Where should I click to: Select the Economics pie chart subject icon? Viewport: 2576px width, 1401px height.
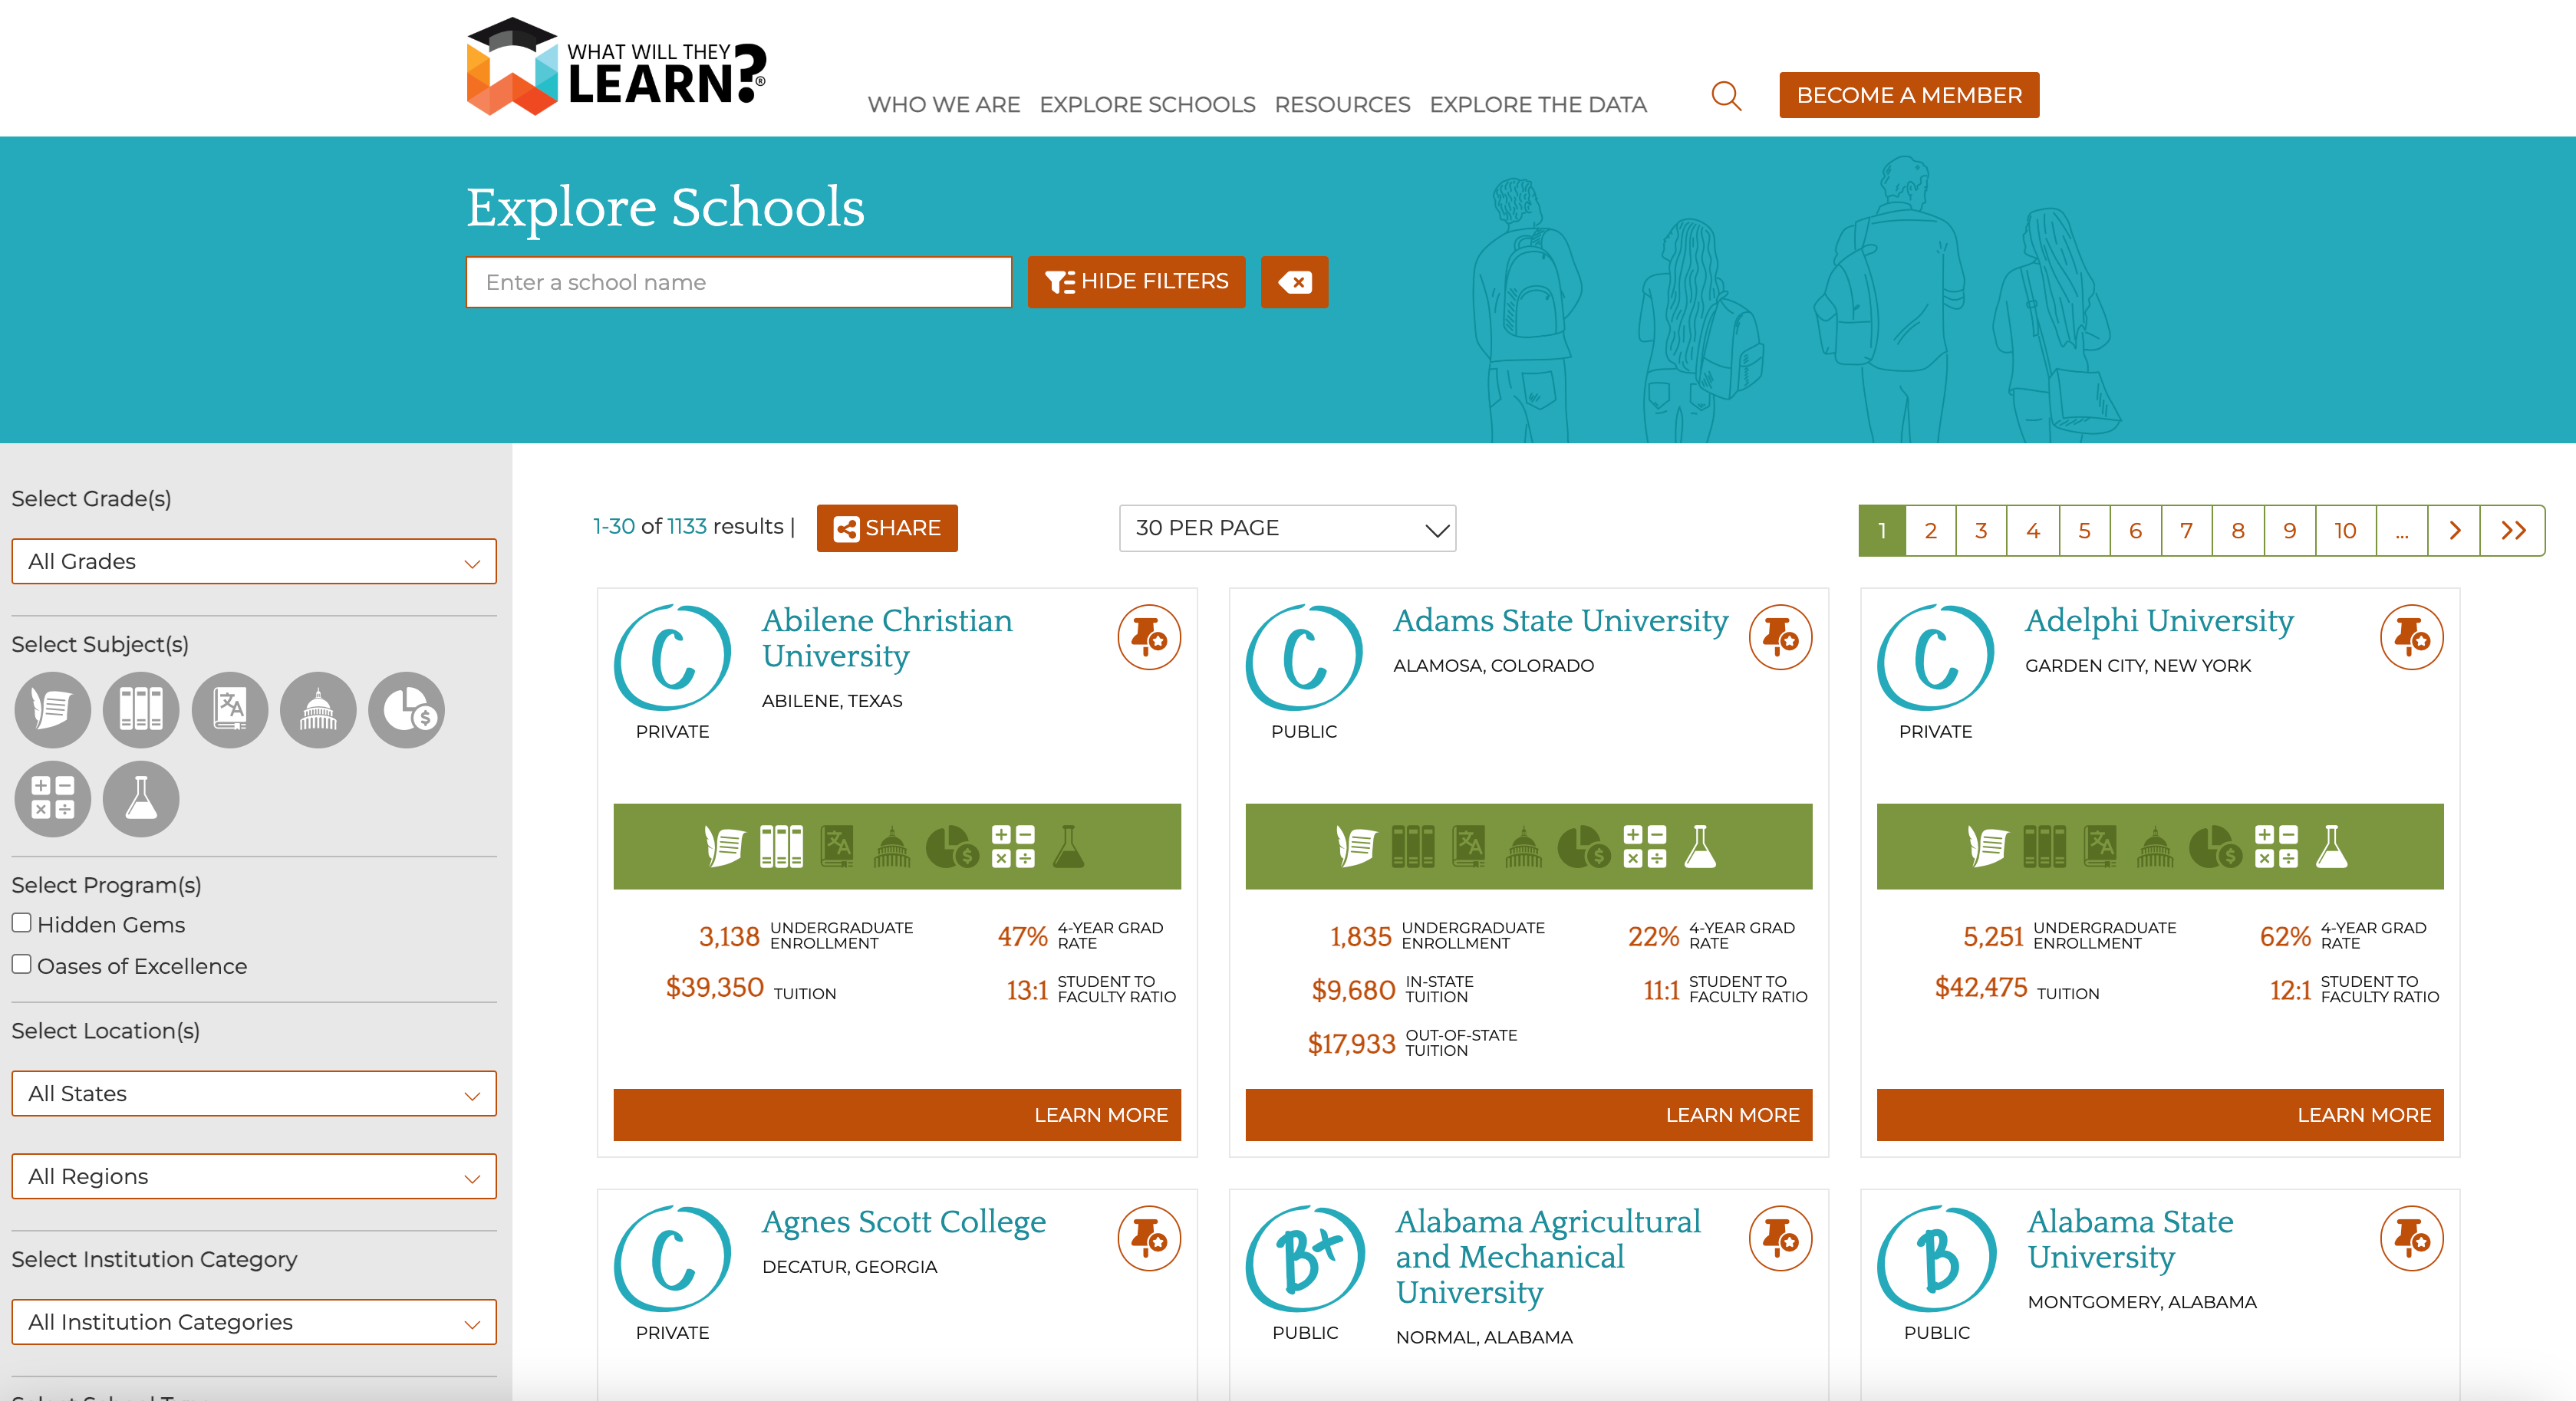click(406, 711)
